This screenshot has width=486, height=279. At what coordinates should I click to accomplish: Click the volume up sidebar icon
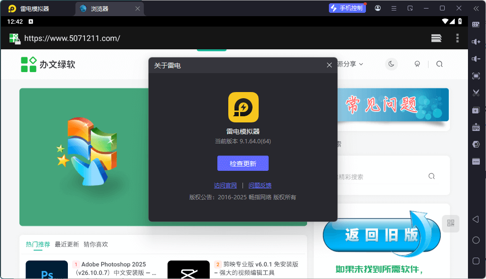476,42
